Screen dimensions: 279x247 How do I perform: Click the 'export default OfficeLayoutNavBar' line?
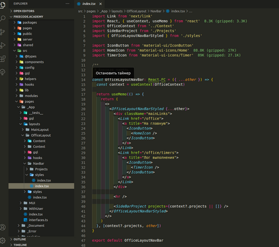pyautogui.click(x=127, y=241)
